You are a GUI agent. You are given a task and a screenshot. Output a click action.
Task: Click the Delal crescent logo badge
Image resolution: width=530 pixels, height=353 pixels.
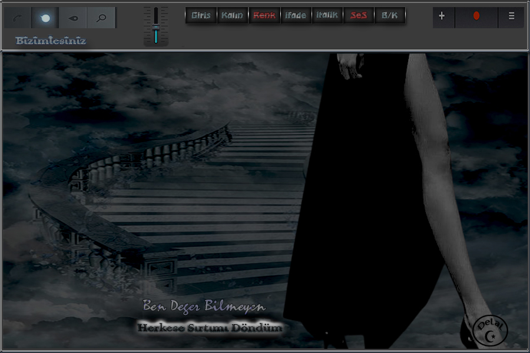coord(490,329)
